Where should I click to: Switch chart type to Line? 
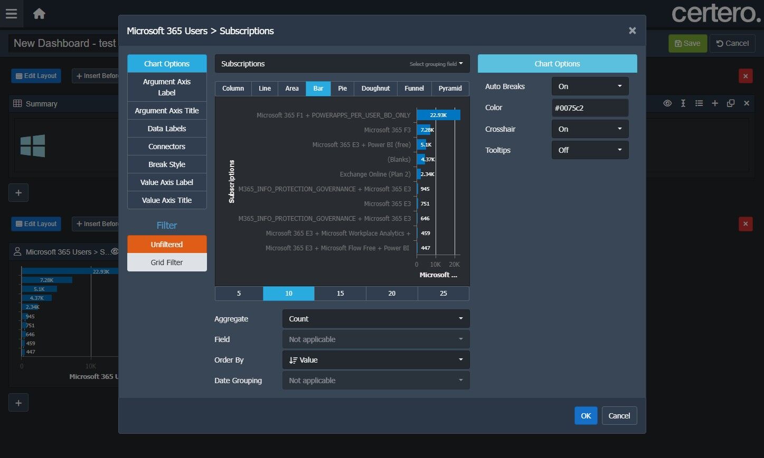[265, 89]
